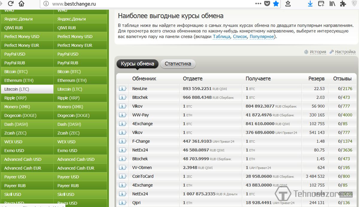Open the browser library

(332, 4)
